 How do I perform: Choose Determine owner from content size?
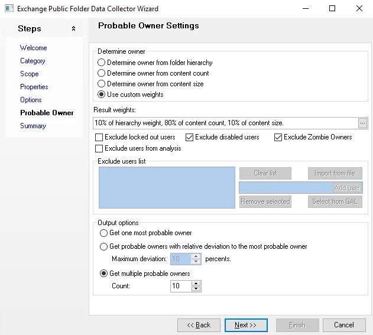coord(151,84)
